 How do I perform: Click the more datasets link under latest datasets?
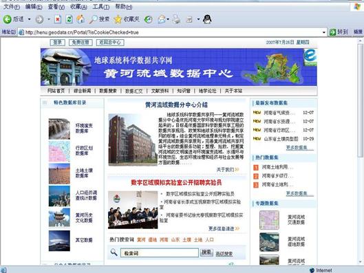(x=299, y=148)
